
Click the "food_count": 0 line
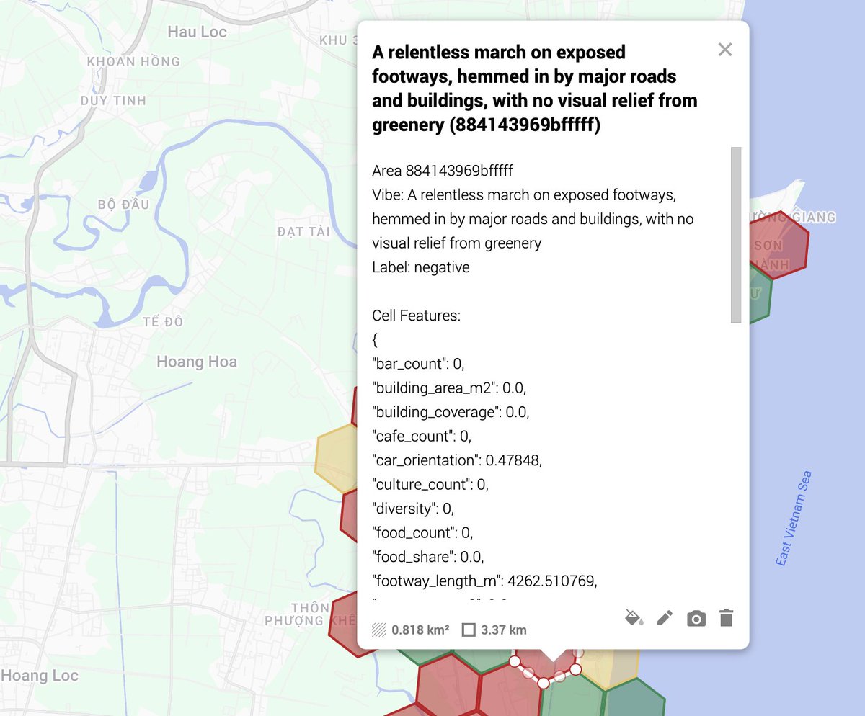coord(422,532)
